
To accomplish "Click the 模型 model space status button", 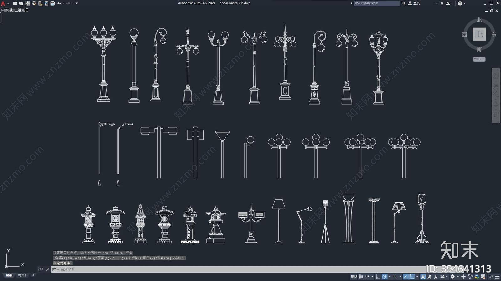I will tap(354, 276).
